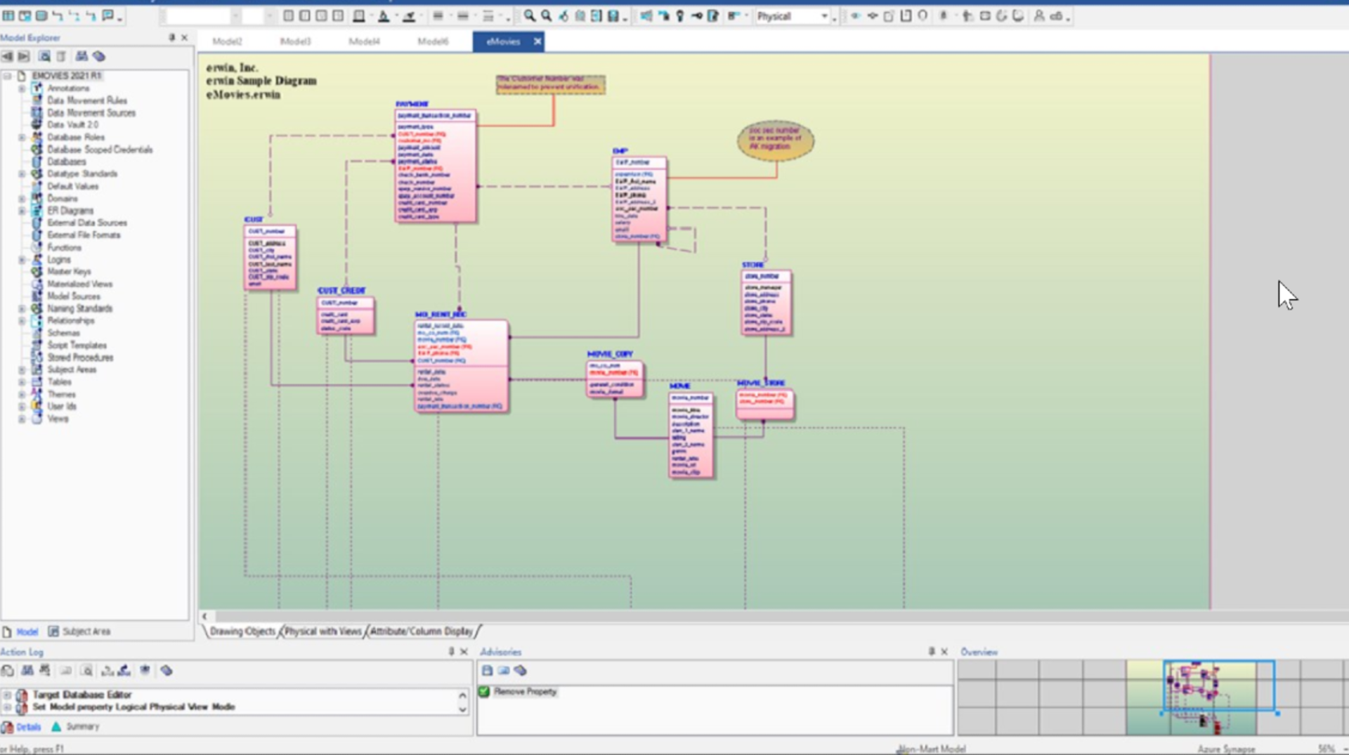
Task: Select the font color tool with letter A
Action: click(384, 15)
